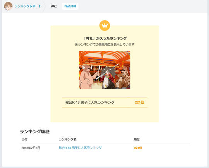Switch to the 作品詳細 tab

70,6
